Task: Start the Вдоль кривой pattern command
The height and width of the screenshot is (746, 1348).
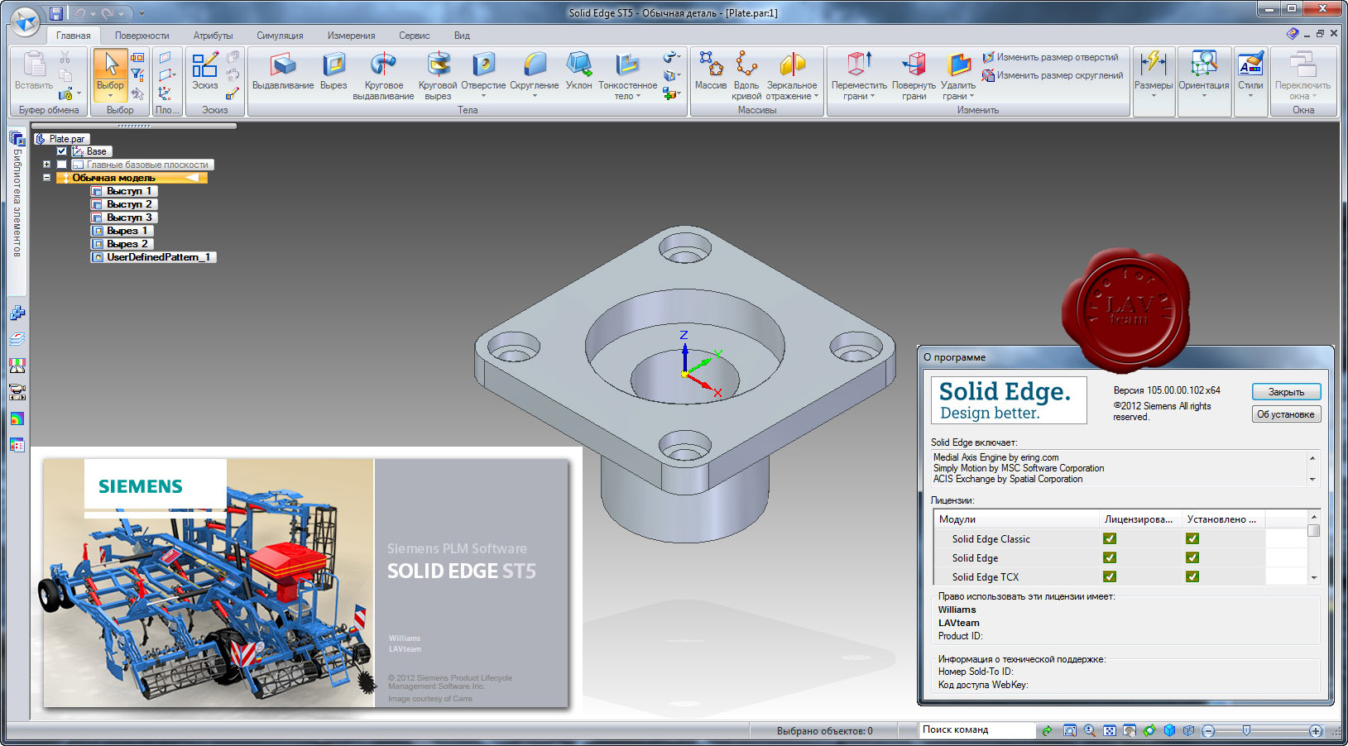Action: point(746,76)
